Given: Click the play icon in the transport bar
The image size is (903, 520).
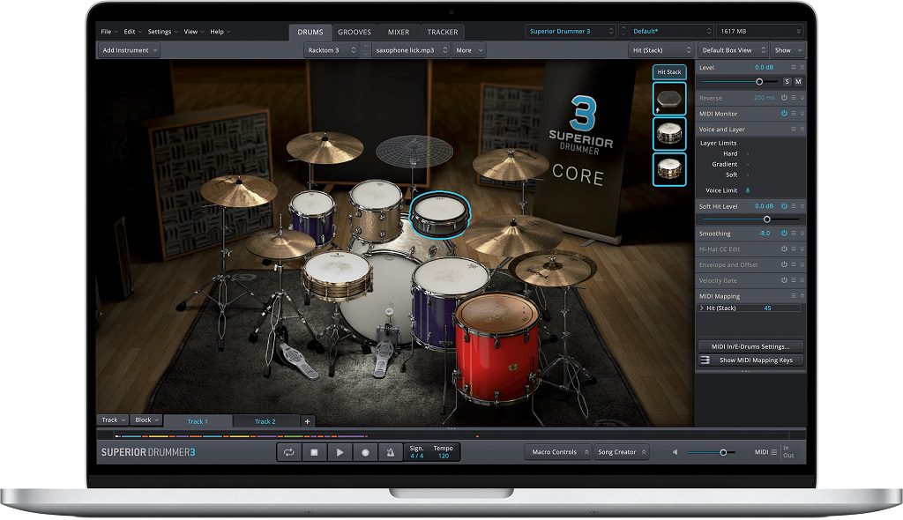Looking at the screenshot, I should (340, 451).
